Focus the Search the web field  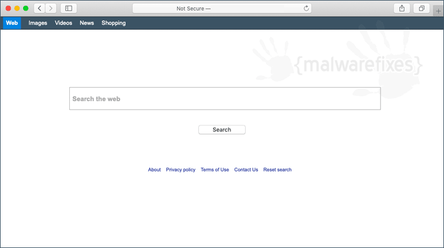pyautogui.click(x=225, y=98)
